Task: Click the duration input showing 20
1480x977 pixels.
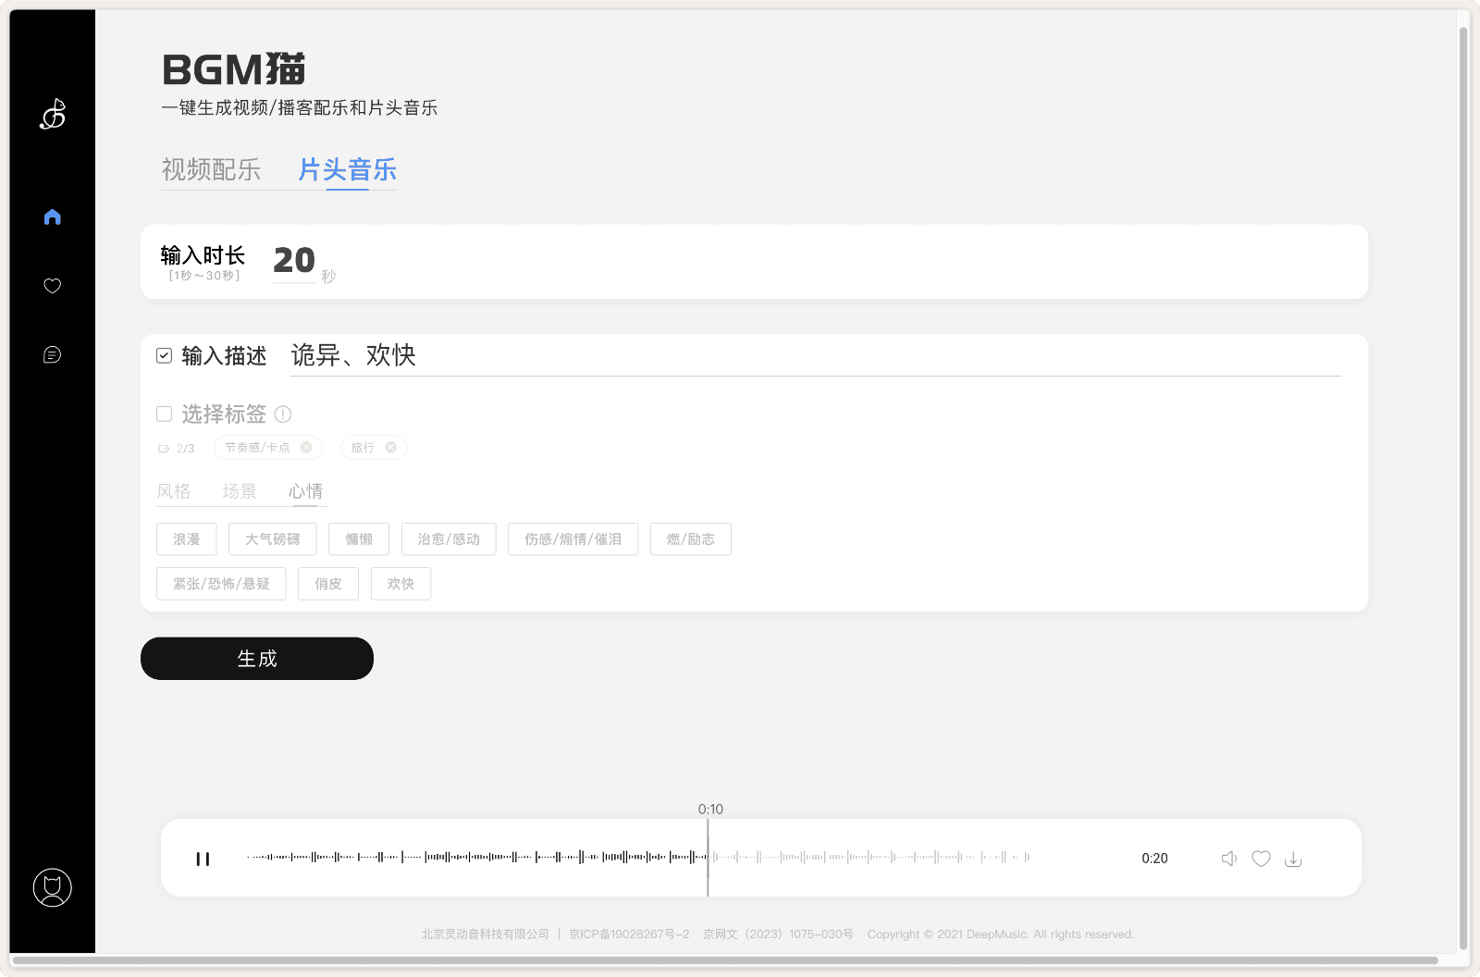Action: point(295,261)
